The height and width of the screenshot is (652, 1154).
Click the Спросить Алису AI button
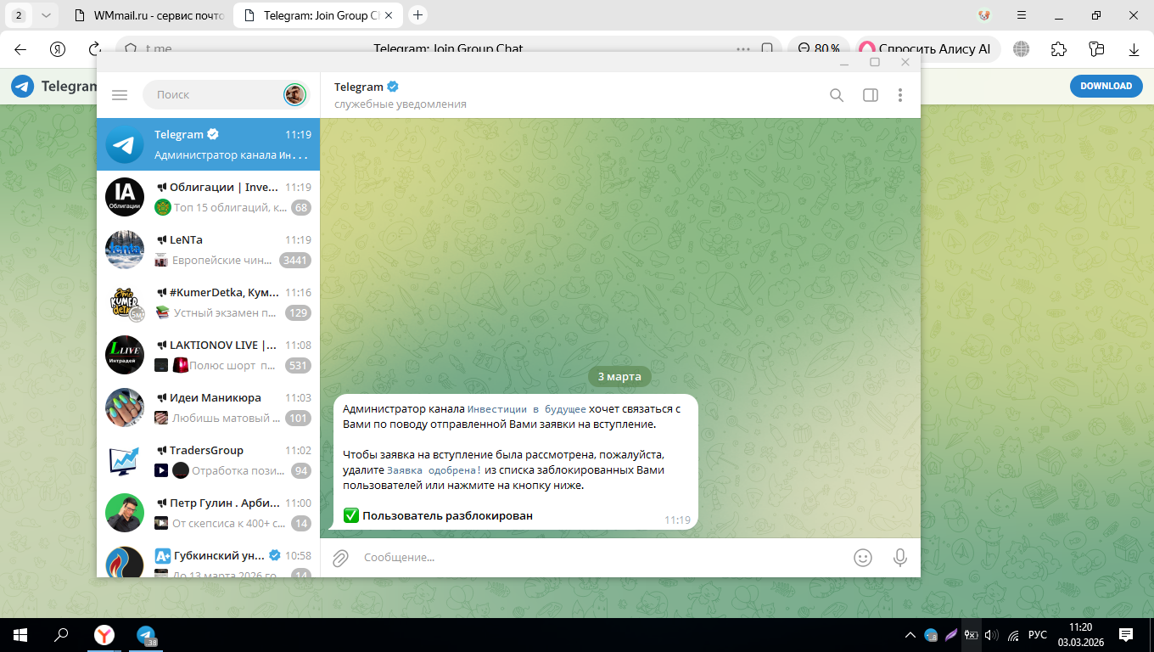[928, 49]
